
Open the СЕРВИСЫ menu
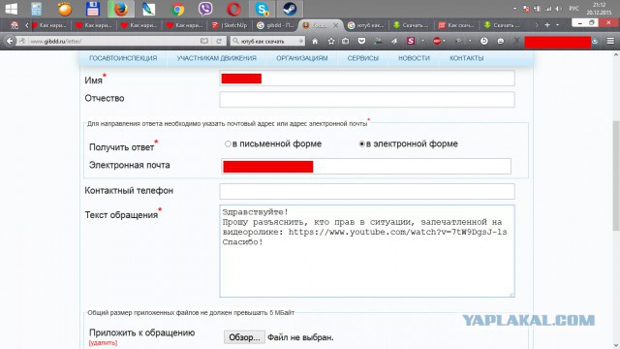pyautogui.click(x=363, y=58)
